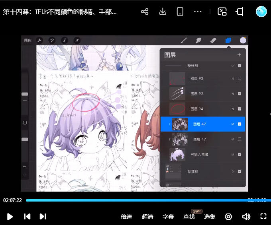The width and height of the screenshot is (271, 225).
Task: Toggle 字幕 subtitles
Action: tap(168, 217)
